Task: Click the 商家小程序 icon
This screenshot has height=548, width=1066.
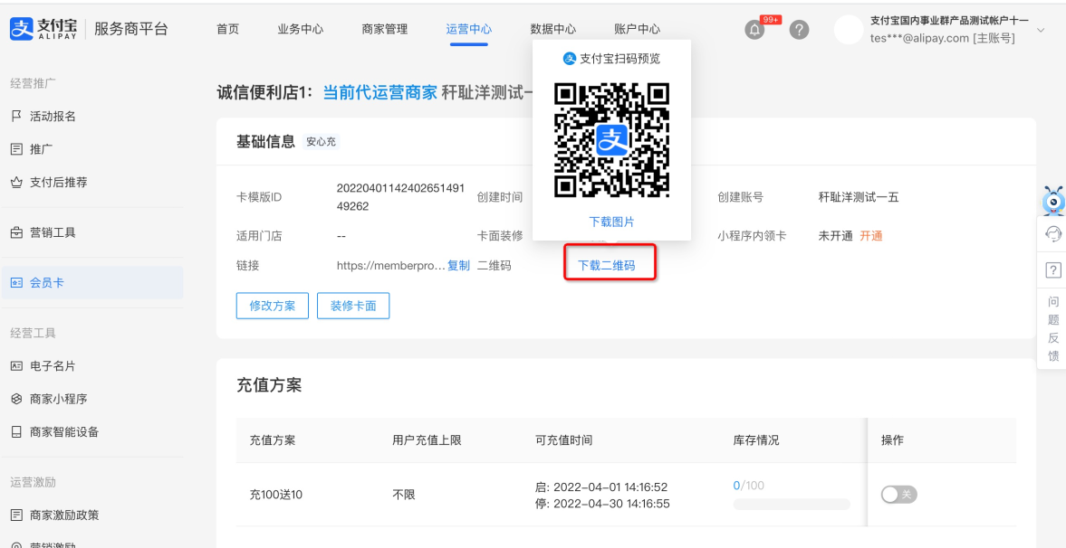Action: (17, 399)
